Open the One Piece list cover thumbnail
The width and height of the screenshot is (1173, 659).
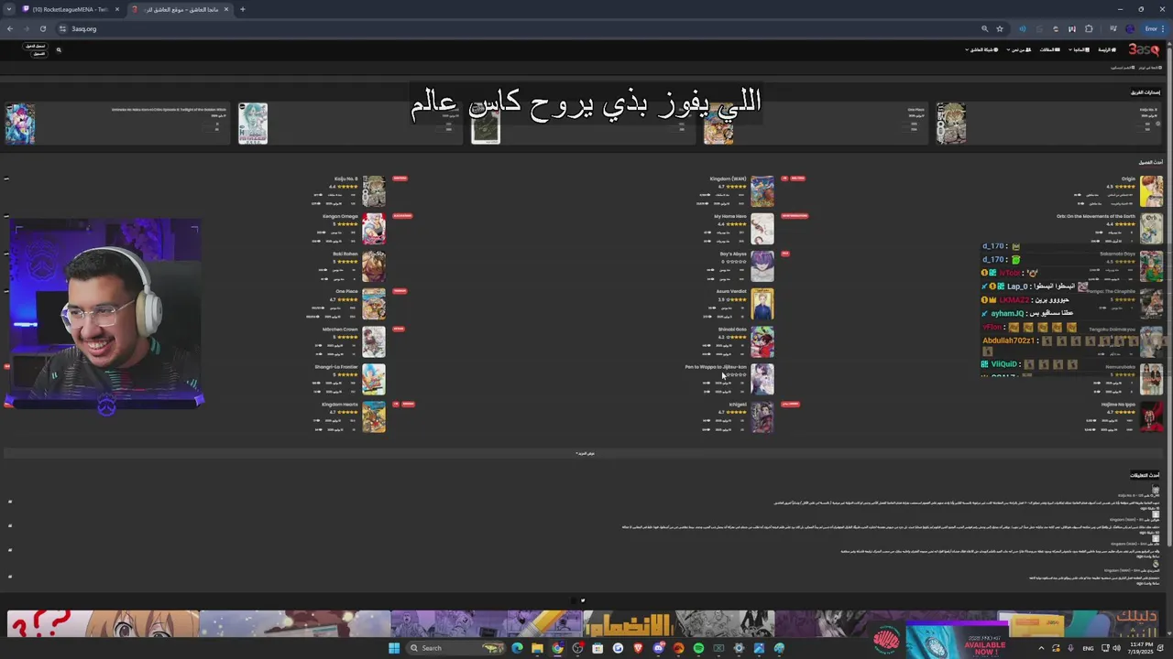[374, 304]
